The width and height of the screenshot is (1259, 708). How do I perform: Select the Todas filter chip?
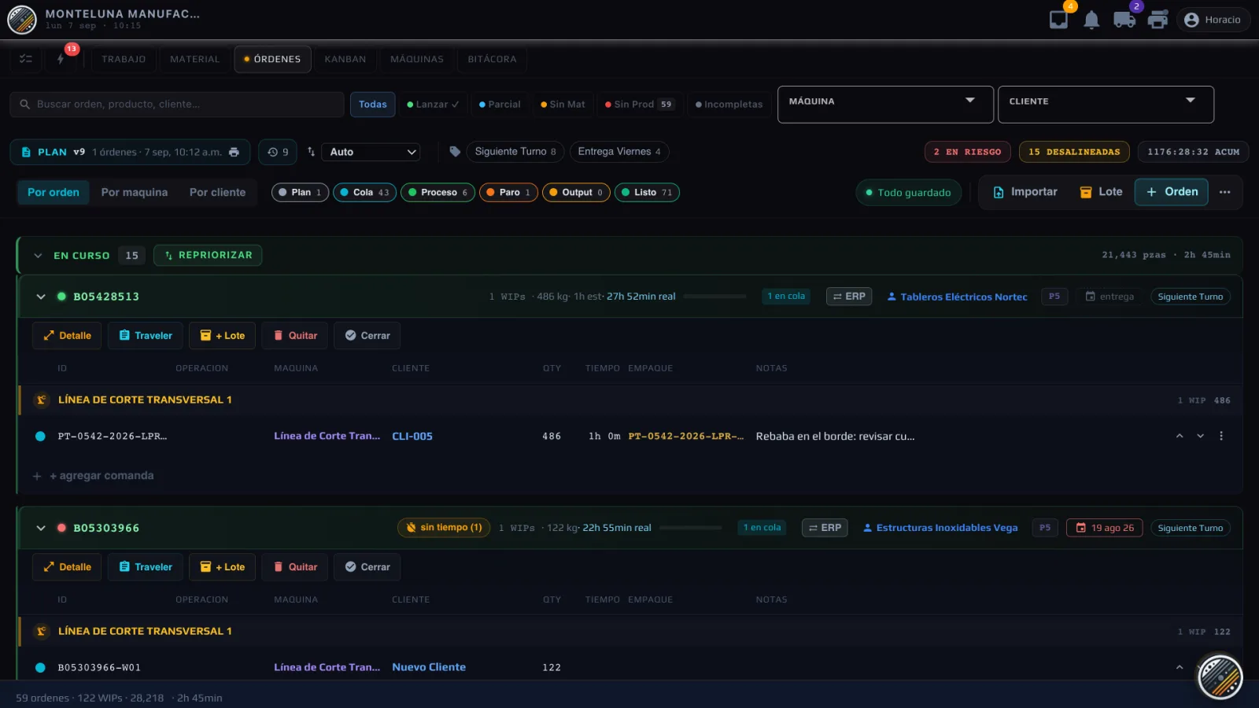(373, 104)
